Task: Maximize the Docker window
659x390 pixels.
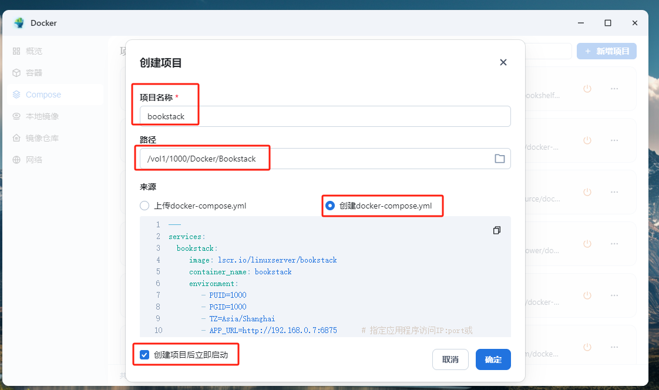Action: [608, 23]
